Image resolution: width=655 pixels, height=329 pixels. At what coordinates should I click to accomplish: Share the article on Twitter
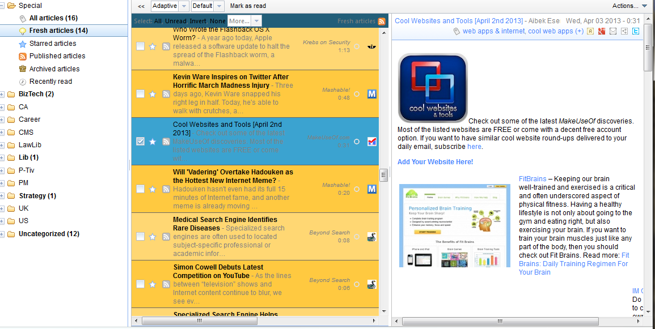[x=636, y=31]
